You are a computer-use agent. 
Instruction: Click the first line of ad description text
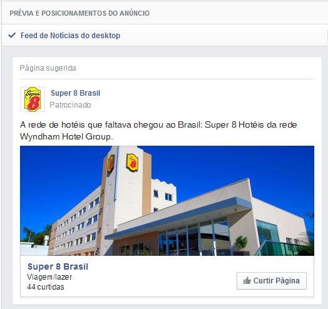click(158, 125)
